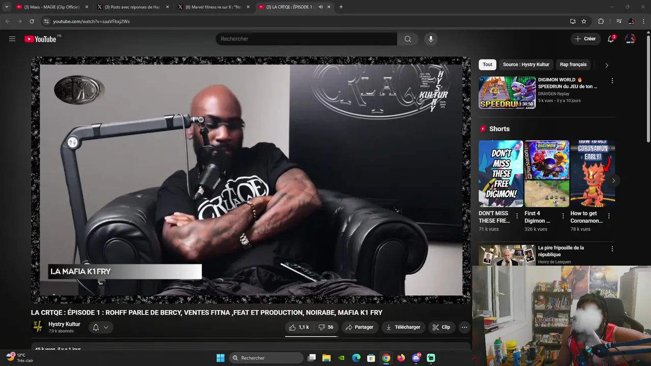This screenshot has width=651, height=366.
Task: Mute the LA CRTQE tab audio icon
Action: click(x=320, y=7)
